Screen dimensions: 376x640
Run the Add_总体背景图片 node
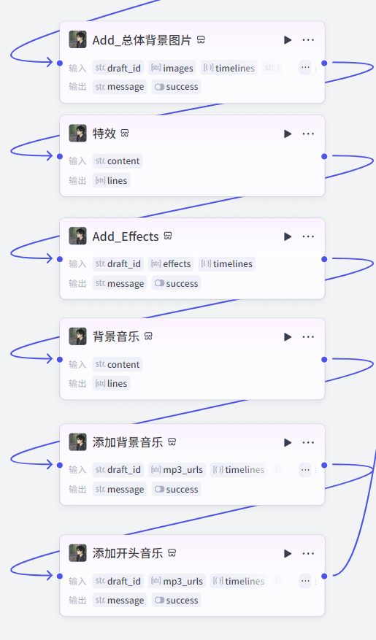pyautogui.click(x=288, y=40)
